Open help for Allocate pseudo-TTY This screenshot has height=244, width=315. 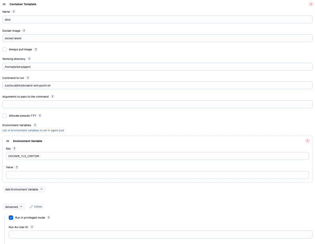click(x=40, y=116)
